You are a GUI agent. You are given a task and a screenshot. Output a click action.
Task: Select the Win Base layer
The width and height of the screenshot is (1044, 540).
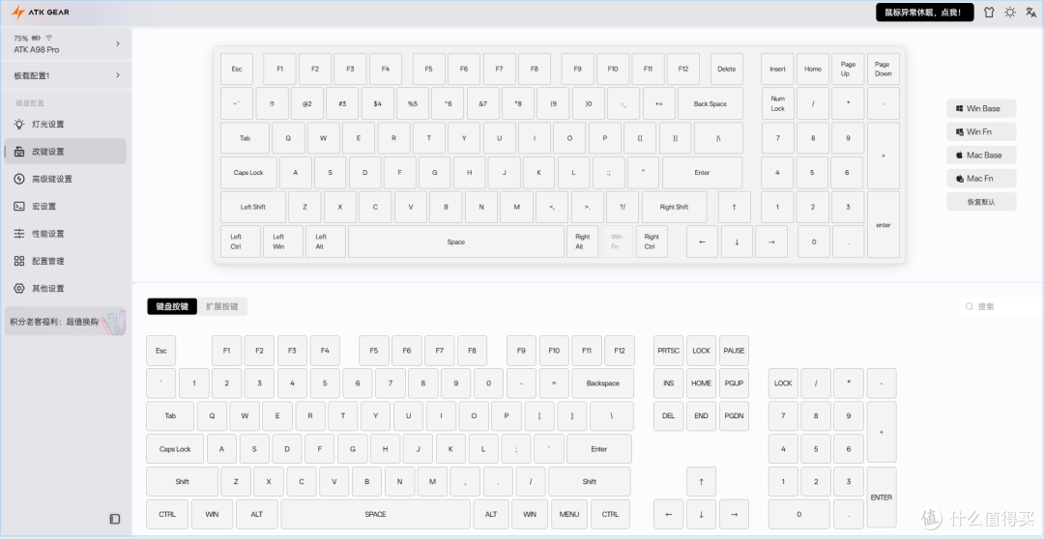tap(981, 109)
